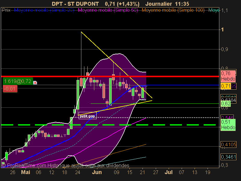Open the "Moyenne mobile (Simple 20)" legend entry
The height and width of the screenshot is (181, 241).
coord(44,10)
